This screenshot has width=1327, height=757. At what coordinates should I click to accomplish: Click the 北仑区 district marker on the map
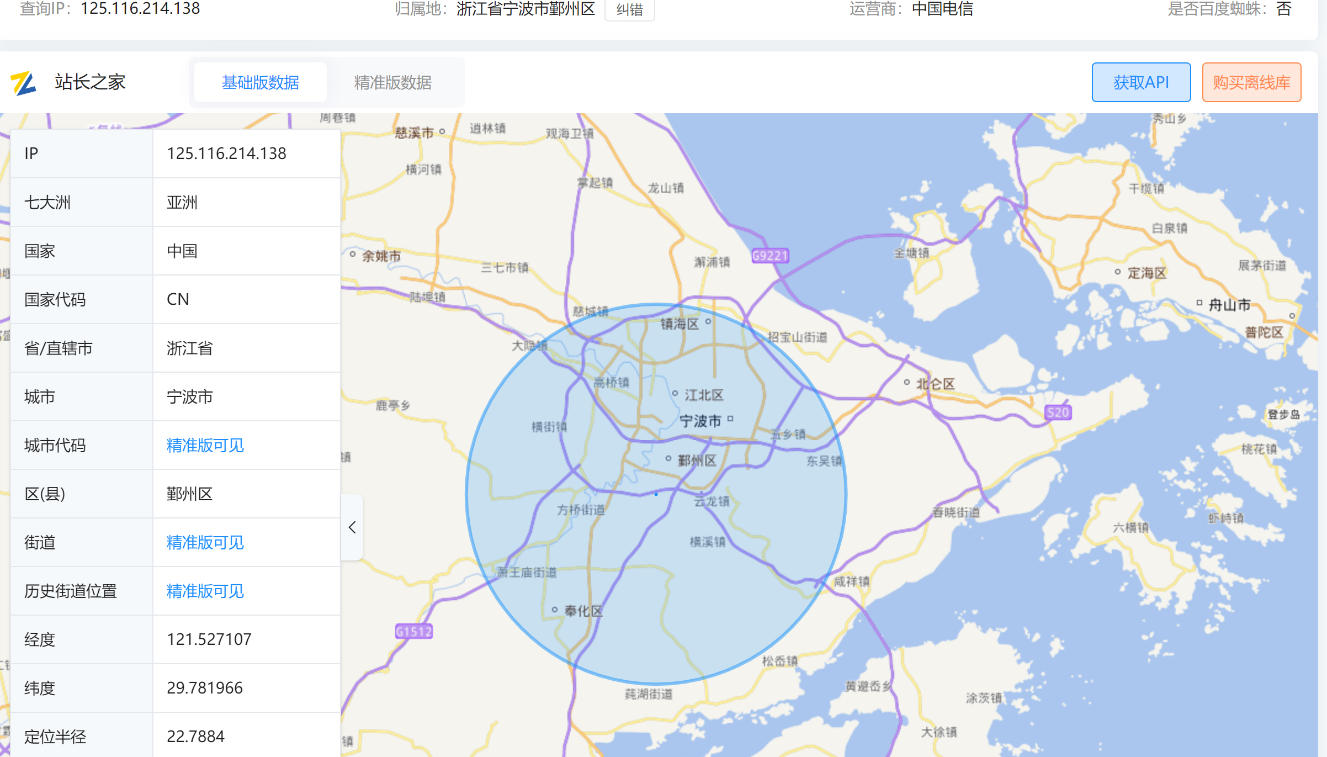[x=906, y=382]
